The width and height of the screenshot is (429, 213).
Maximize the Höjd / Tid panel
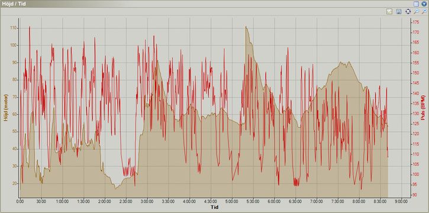(x=417, y=4)
